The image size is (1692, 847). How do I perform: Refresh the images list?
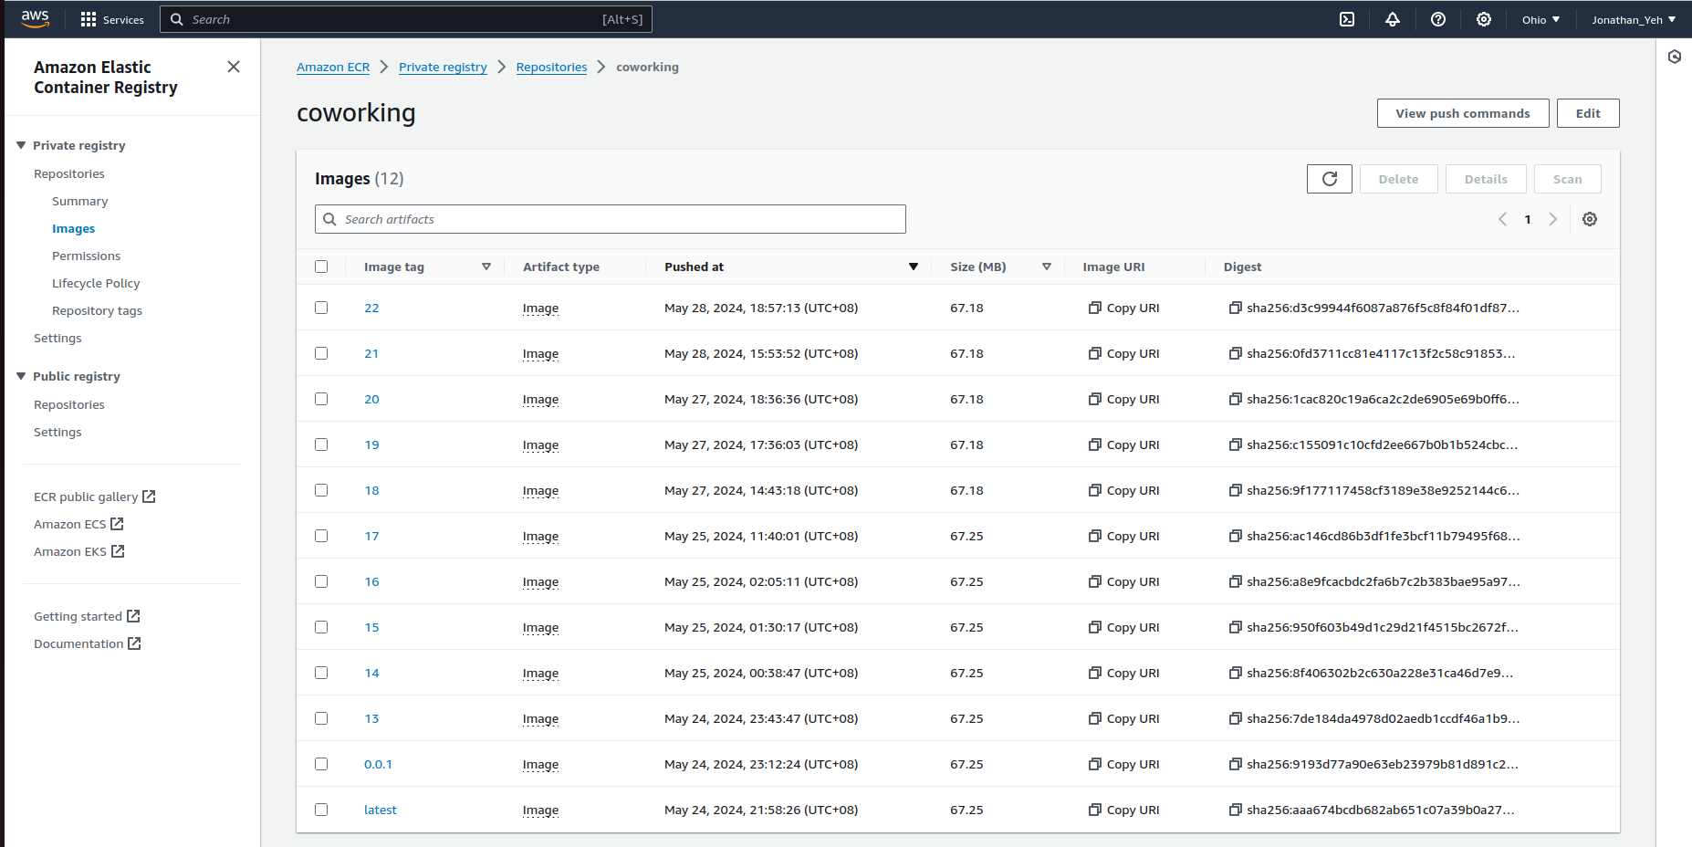pos(1330,179)
